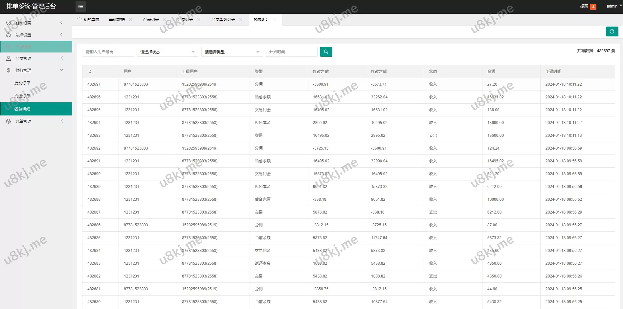Click the 系统设置 gear icon
Viewport: 623px width, 309px height.
[x=9, y=23]
